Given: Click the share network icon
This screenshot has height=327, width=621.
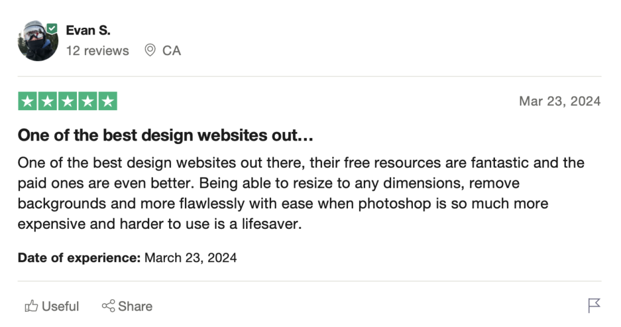Looking at the screenshot, I should click(x=109, y=306).
